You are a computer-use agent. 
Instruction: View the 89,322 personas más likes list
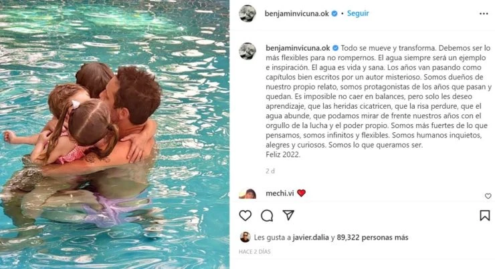point(373,237)
